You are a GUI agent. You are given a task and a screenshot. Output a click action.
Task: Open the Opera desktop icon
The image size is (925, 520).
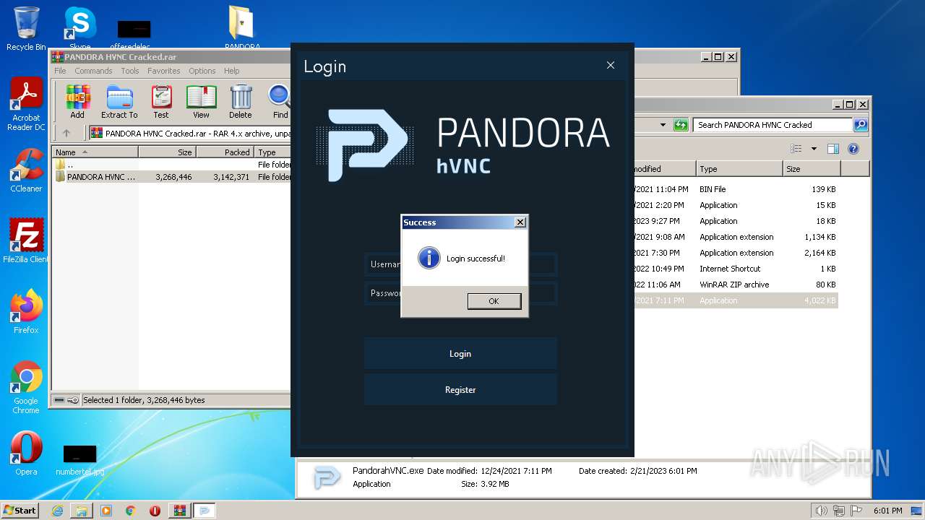point(26,454)
